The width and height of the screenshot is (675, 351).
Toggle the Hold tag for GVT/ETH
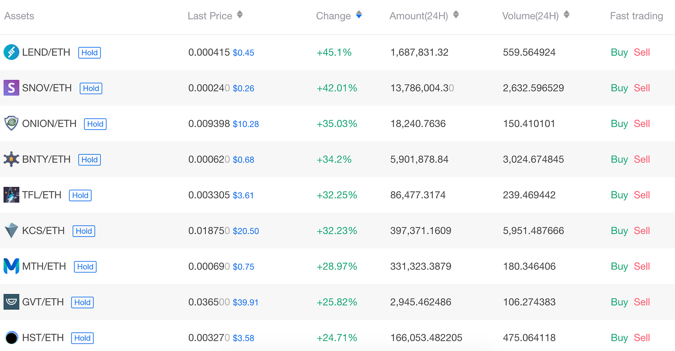82,302
